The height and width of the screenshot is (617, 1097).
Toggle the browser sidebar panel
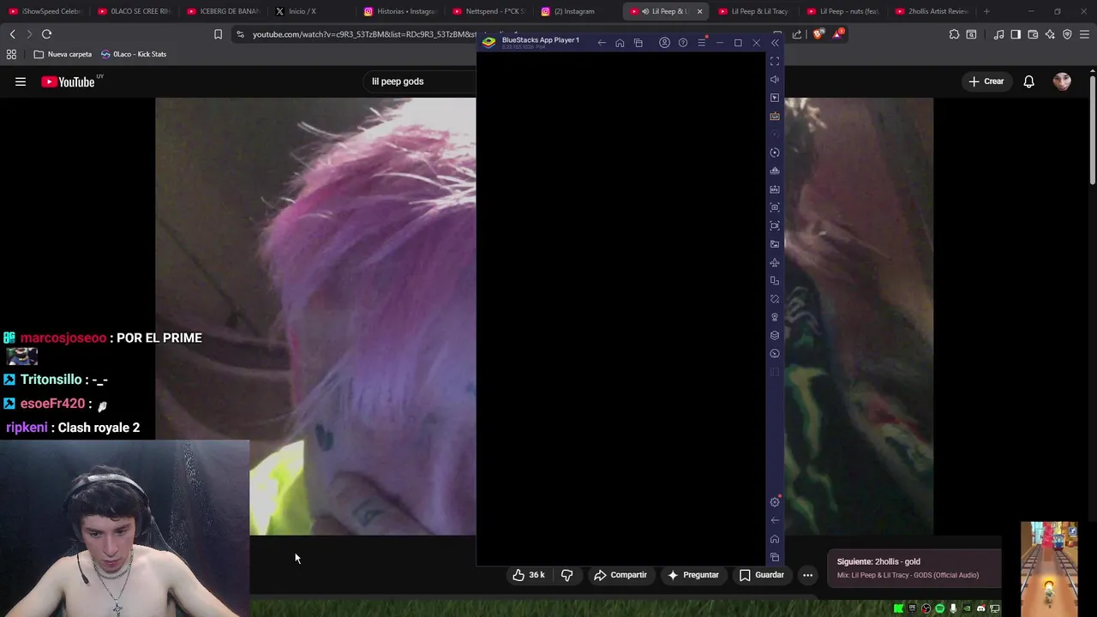pos(1016,34)
